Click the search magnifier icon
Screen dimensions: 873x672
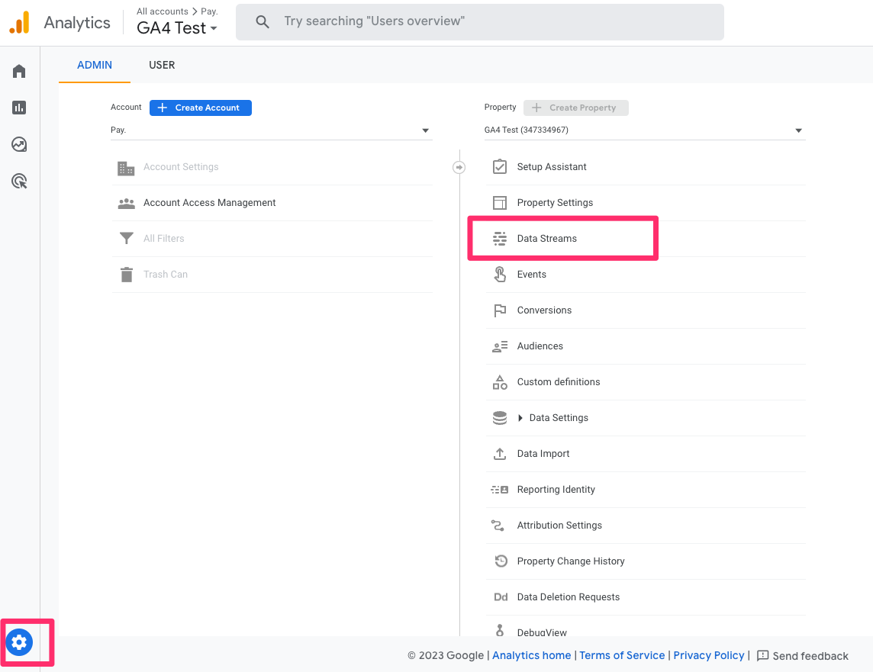pyautogui.click(x=263, y=21)
